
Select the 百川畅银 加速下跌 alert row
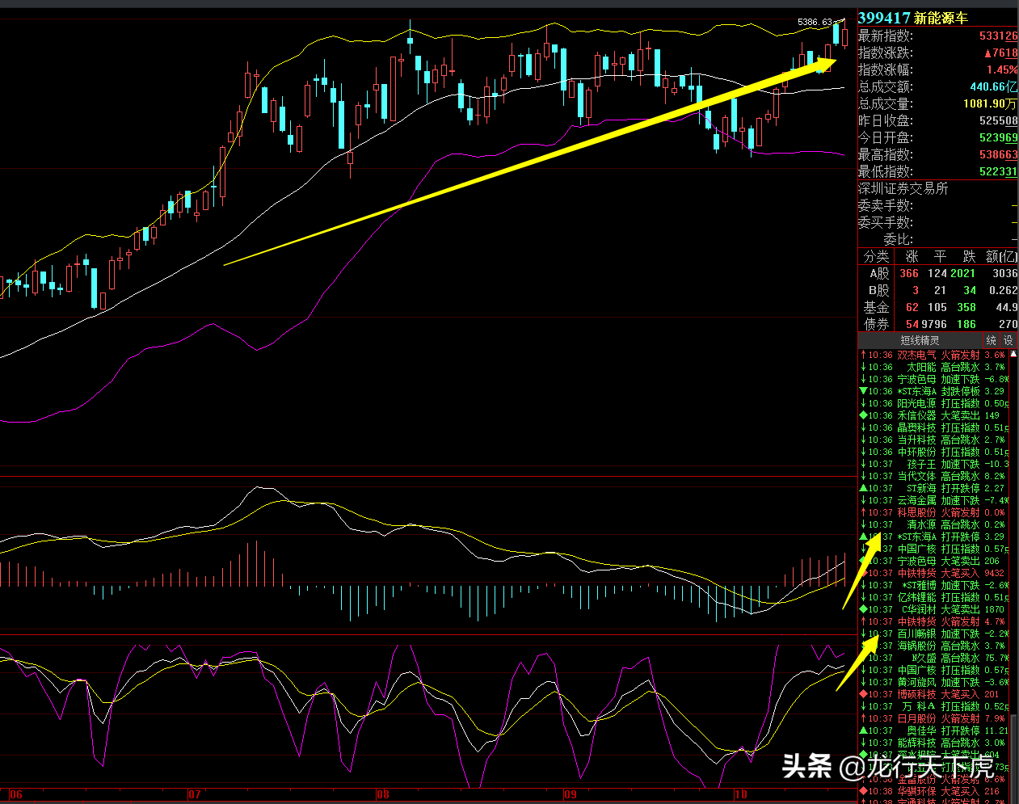click(x=933, y=634)
